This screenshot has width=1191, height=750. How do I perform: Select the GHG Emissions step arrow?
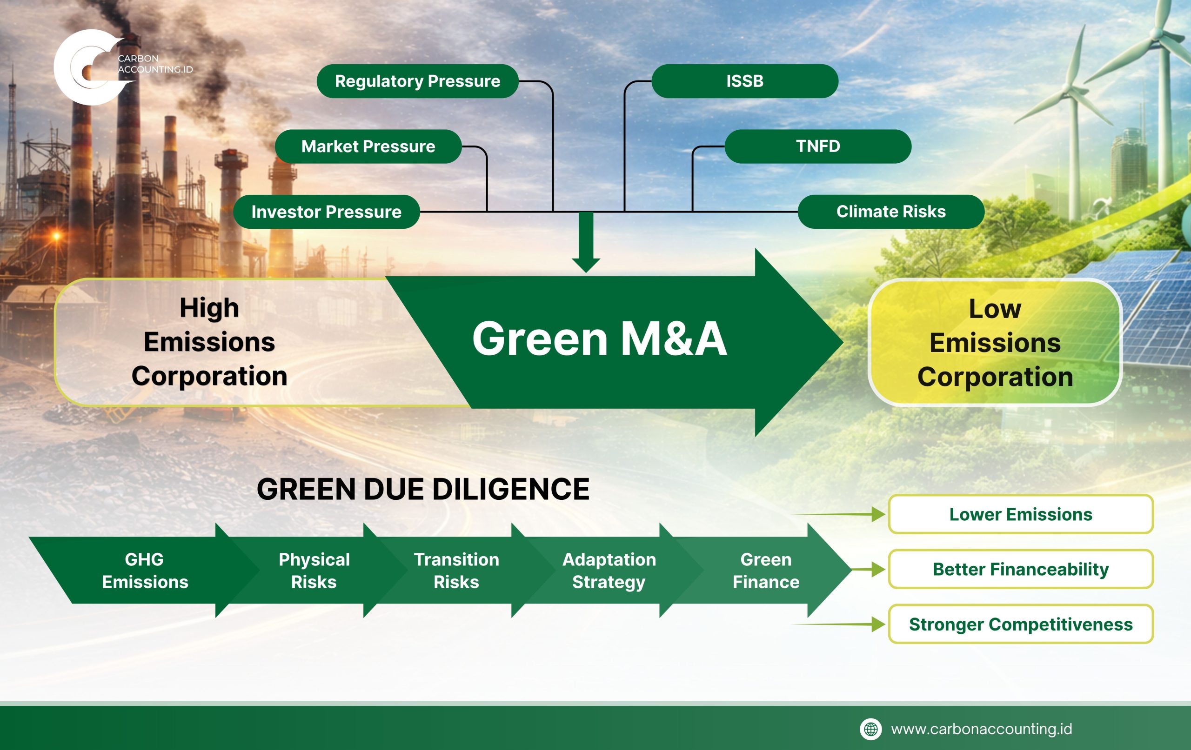145,571
